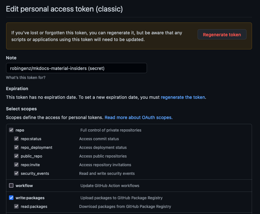The image size is (260, 214).
Task: Toggle the repo_deployment checkbox
Action: point(16,147)
